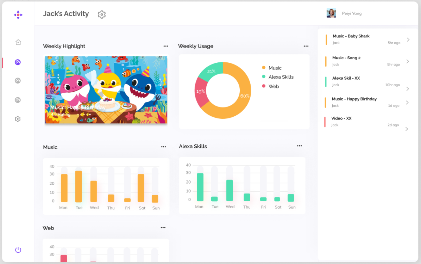Open the Baby Shark highlight thumbnail
Viewport: 421px width, 264px height.
106,90
